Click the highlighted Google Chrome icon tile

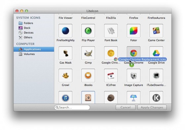pos(133,53)
